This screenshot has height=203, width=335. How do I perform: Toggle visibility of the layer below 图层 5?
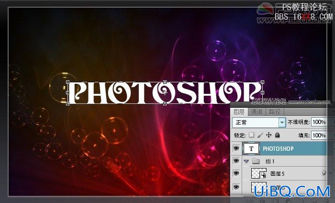[236, 187]
